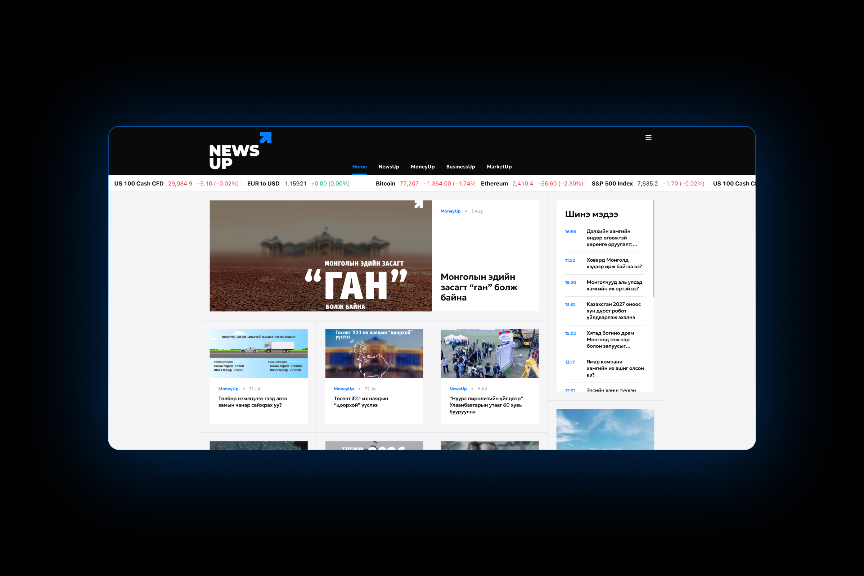
Task: Open article Төсөвт ₮2.1 их наядын “цоорхой” үүслээ
Action: pyautogui.click(x=361, y=402)
